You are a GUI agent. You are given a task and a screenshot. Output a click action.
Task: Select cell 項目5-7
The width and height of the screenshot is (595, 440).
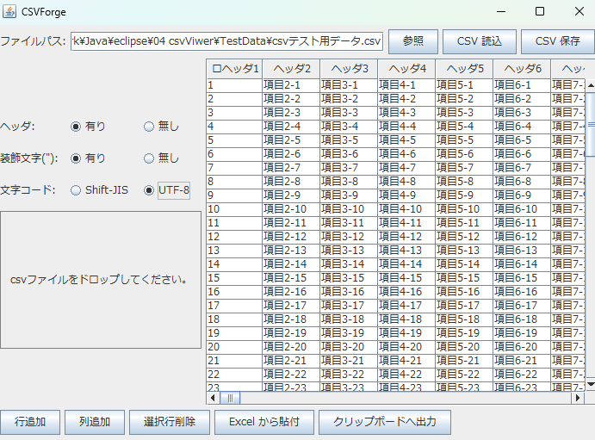(464, 168)
